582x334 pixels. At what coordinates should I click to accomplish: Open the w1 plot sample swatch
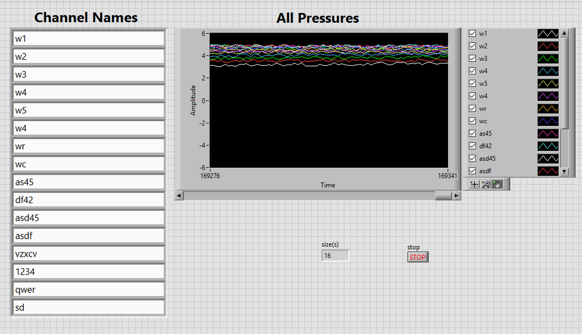[x=548, y=33]
